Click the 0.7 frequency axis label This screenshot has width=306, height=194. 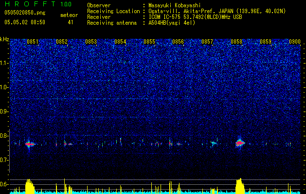coord(4,160)
